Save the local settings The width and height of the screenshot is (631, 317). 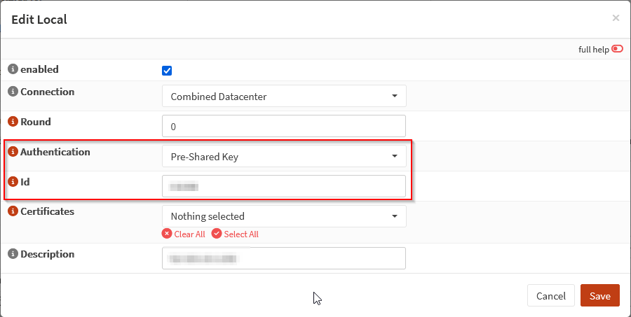599,295
